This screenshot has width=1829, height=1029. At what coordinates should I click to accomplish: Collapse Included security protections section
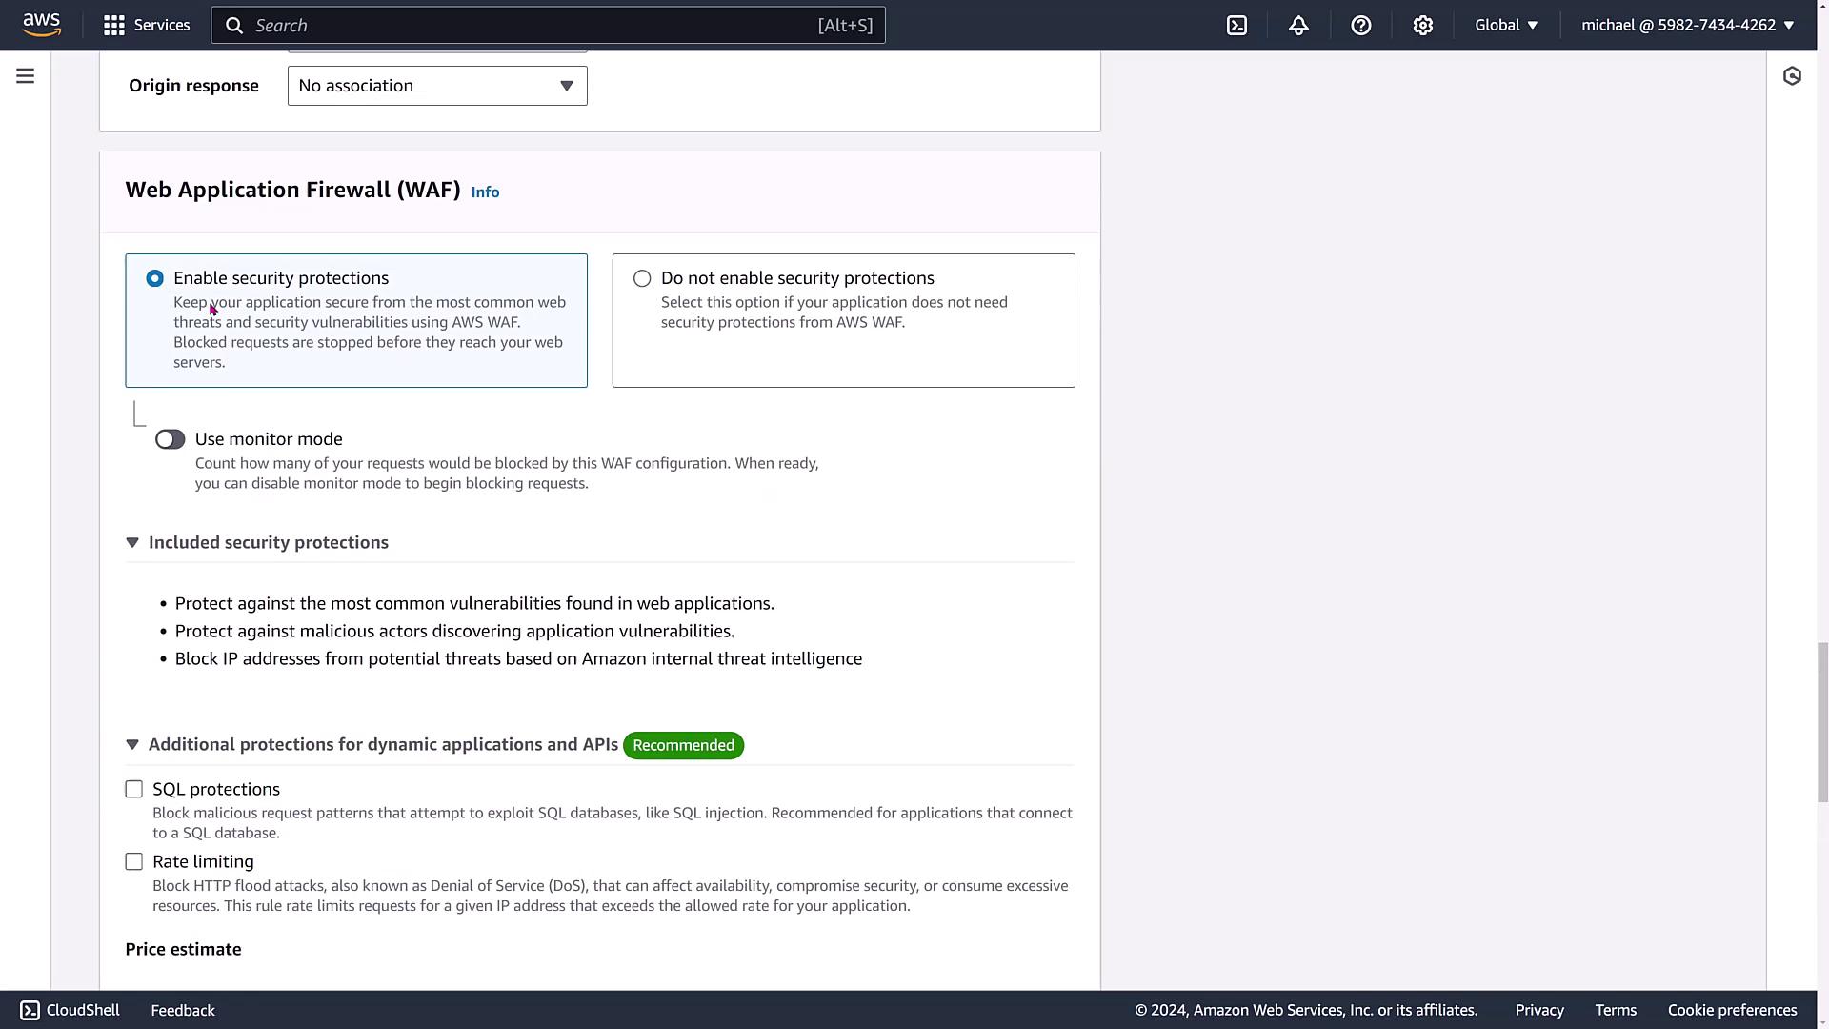(132, 542)
